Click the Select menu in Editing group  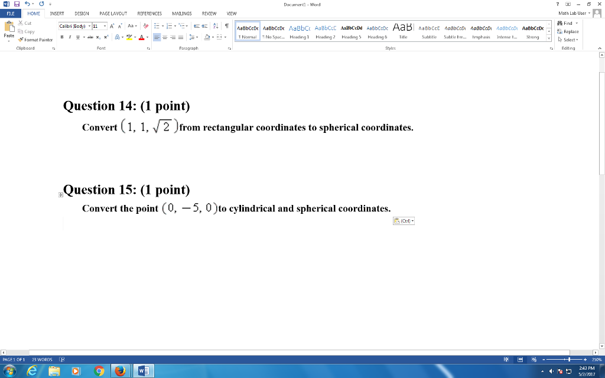click(x=568, y=40)
